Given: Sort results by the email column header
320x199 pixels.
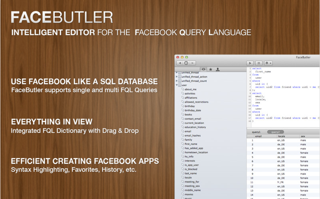Looking at the screenshot, I should pyautogui.click(x=259, y=137).
